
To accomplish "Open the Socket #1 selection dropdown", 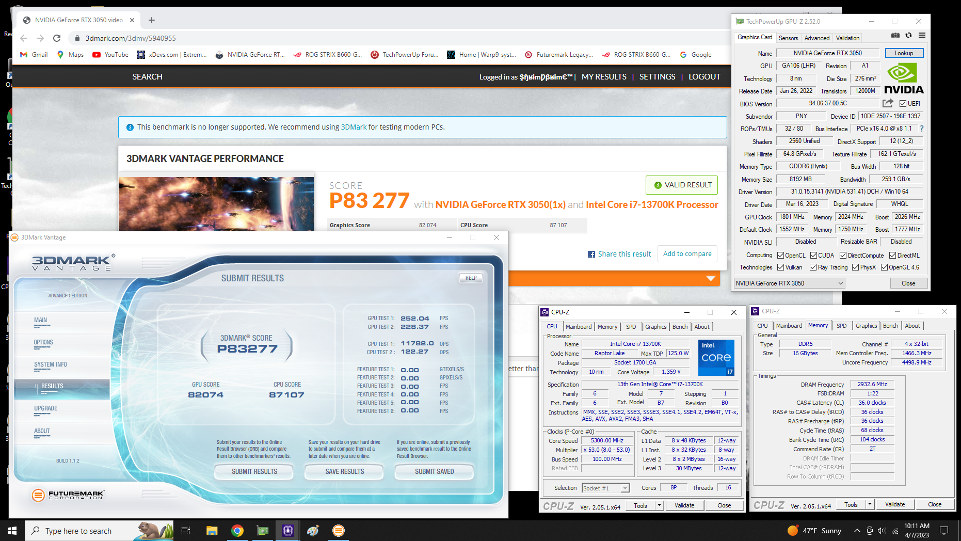I will pyautogui.click(x=606, y=488).
